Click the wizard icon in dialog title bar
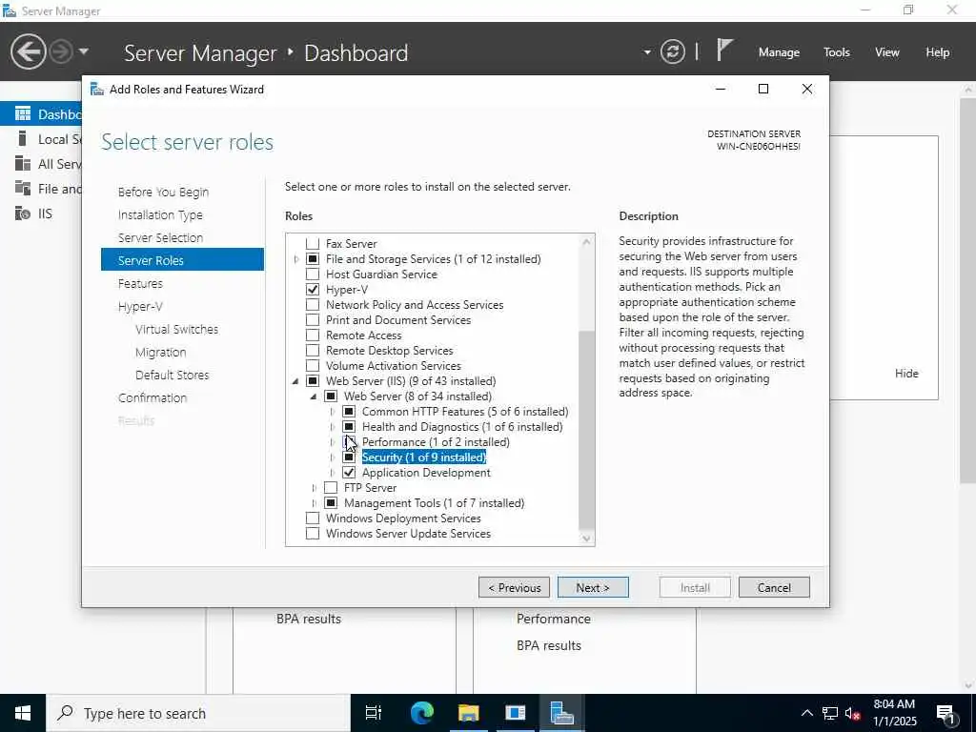The width and height of the screenshot is (976, 732). 97,89
